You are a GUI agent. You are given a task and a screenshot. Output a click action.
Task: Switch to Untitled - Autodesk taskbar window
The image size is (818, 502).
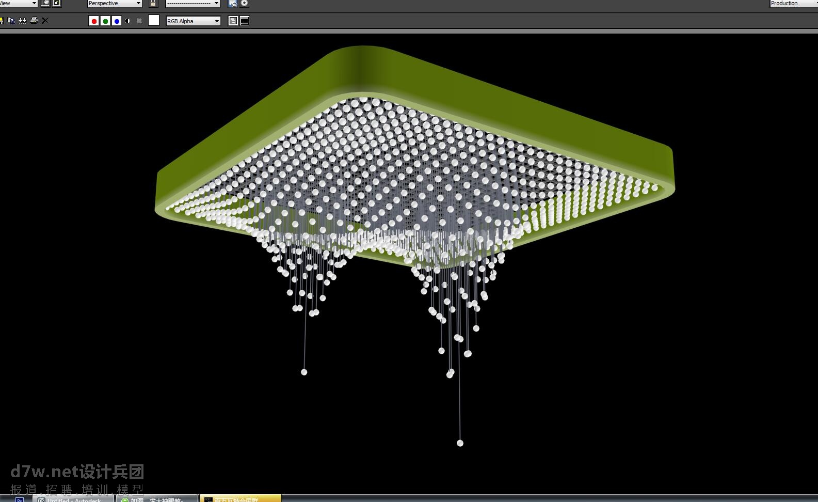[x=73, y=499]
